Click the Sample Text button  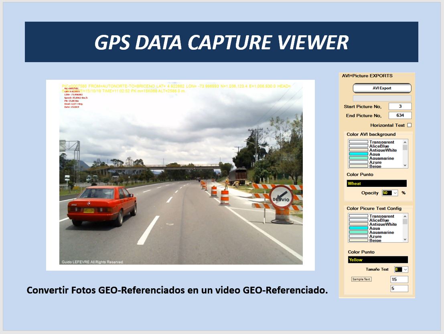tap(361, 279)
